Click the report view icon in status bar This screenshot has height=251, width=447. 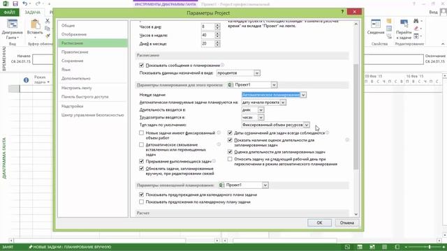tap(397, 247)
